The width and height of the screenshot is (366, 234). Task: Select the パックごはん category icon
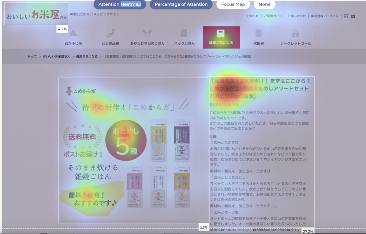tap(184, 34)
